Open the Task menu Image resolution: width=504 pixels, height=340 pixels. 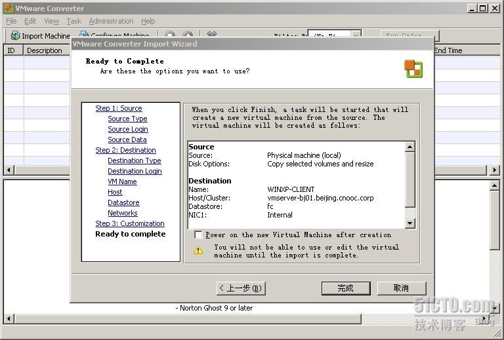tap(73, 21)
